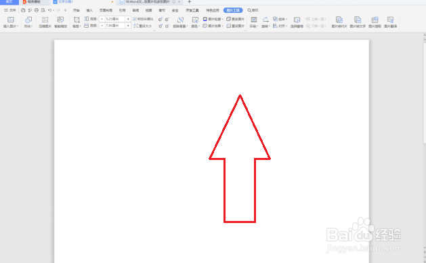Open the Security (安全) tab
Viewport: 426px width, 263px height.
(x=175, y=10)
